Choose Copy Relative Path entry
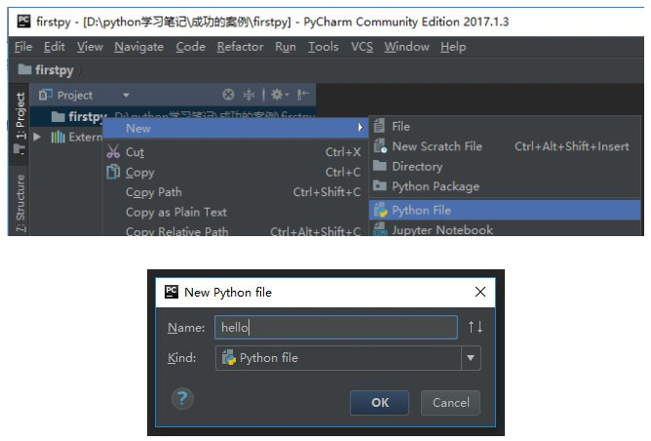Viewport: 651px width, 441px height. [236, 230]
